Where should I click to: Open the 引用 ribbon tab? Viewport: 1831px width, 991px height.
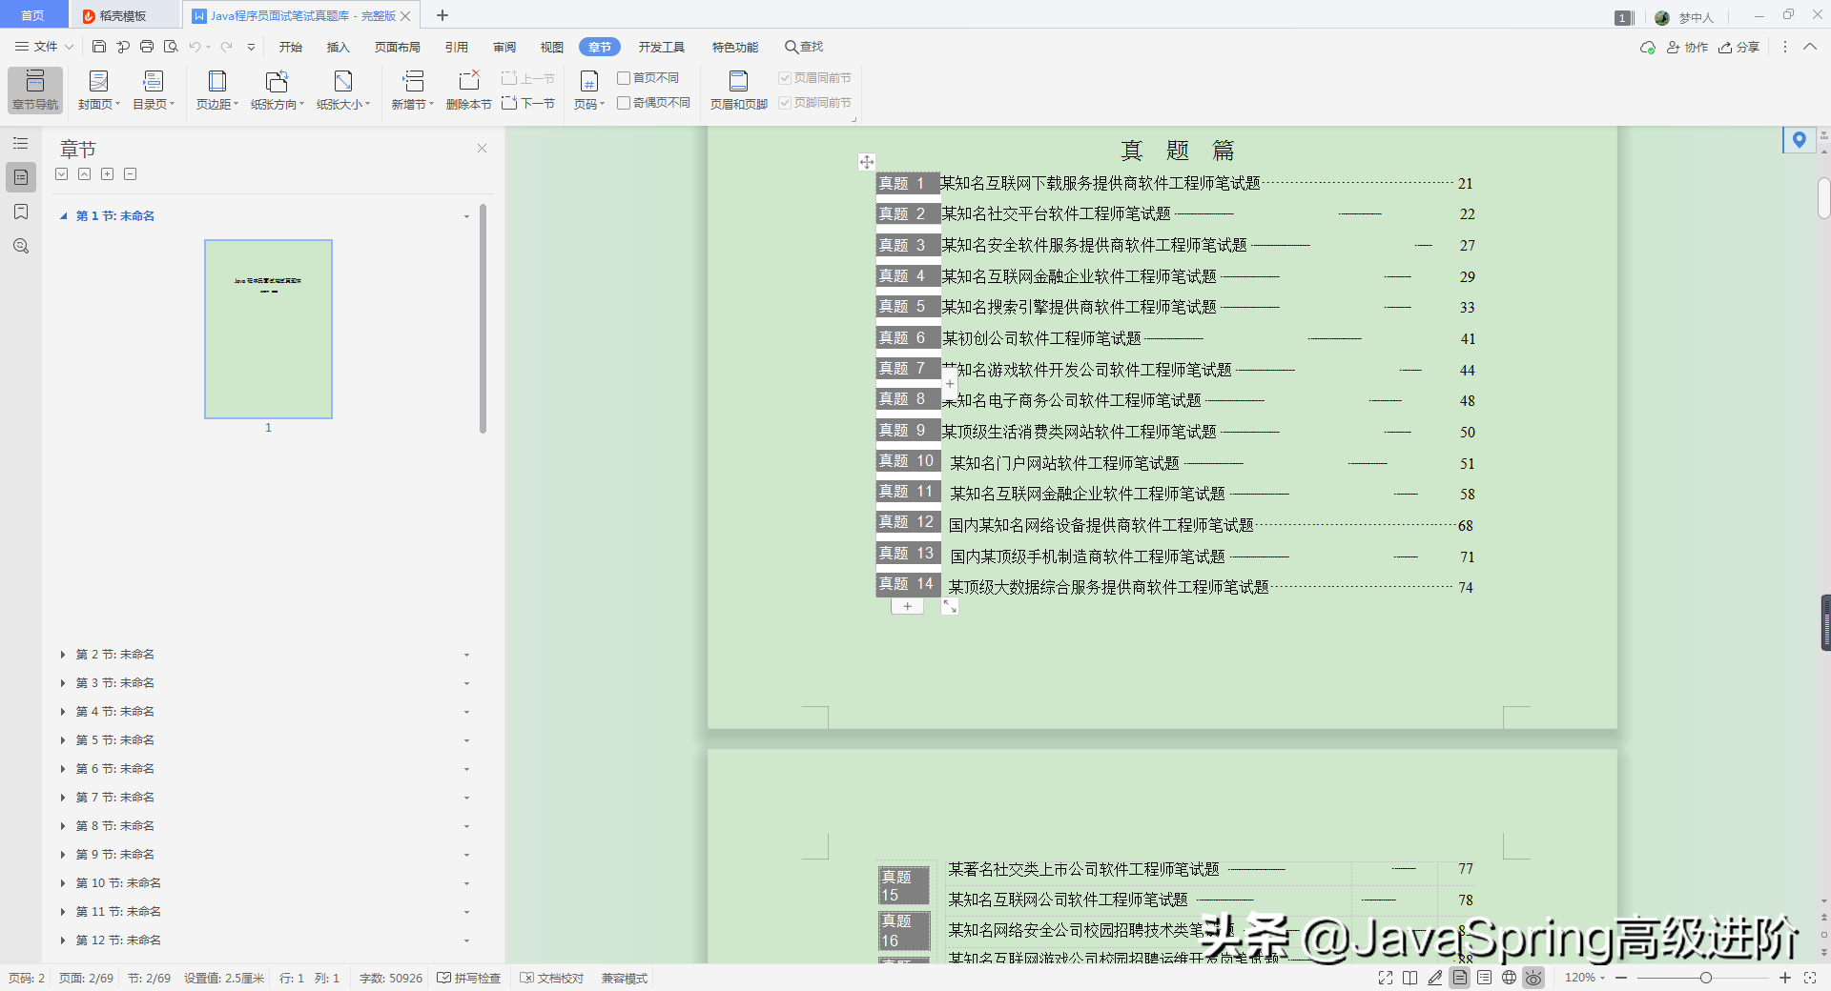457,47
